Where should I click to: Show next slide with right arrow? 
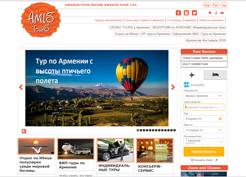[173, 87]
